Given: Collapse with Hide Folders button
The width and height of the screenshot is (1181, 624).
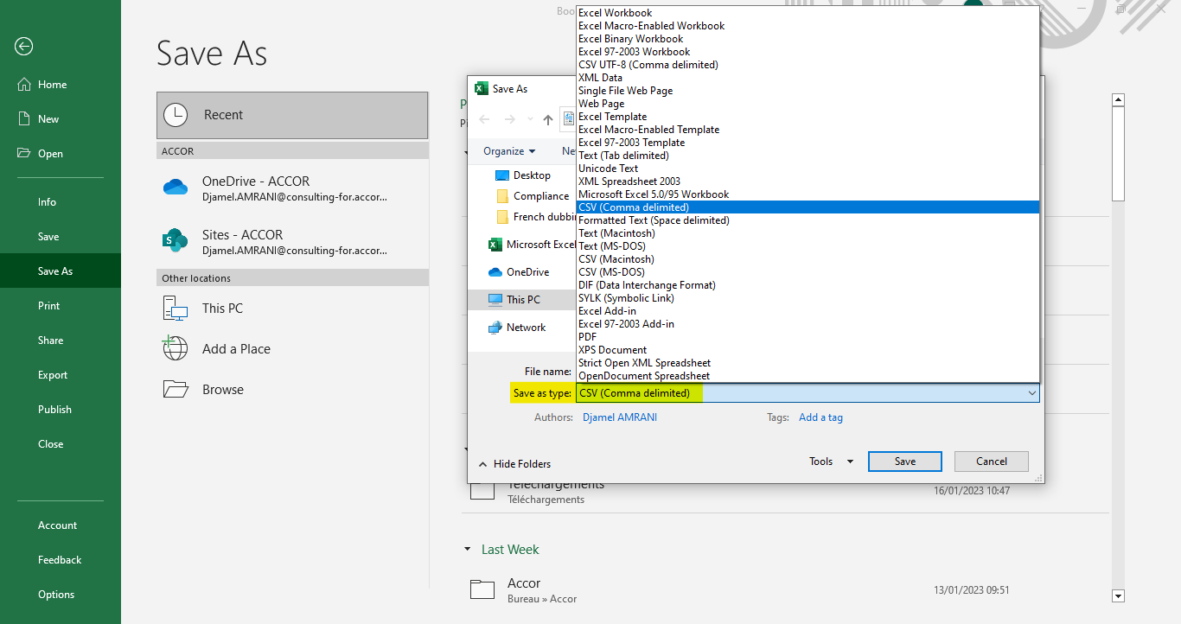Looking at the screenshot, I should coord(514,464).
